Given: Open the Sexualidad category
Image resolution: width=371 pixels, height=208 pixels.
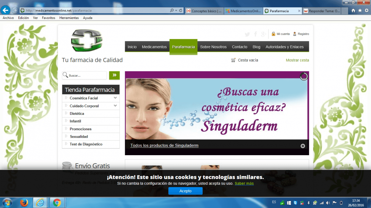Looking at the screenshot, I should tap(79, 136).
